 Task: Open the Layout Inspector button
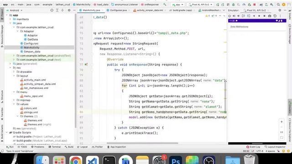point(275,147)
